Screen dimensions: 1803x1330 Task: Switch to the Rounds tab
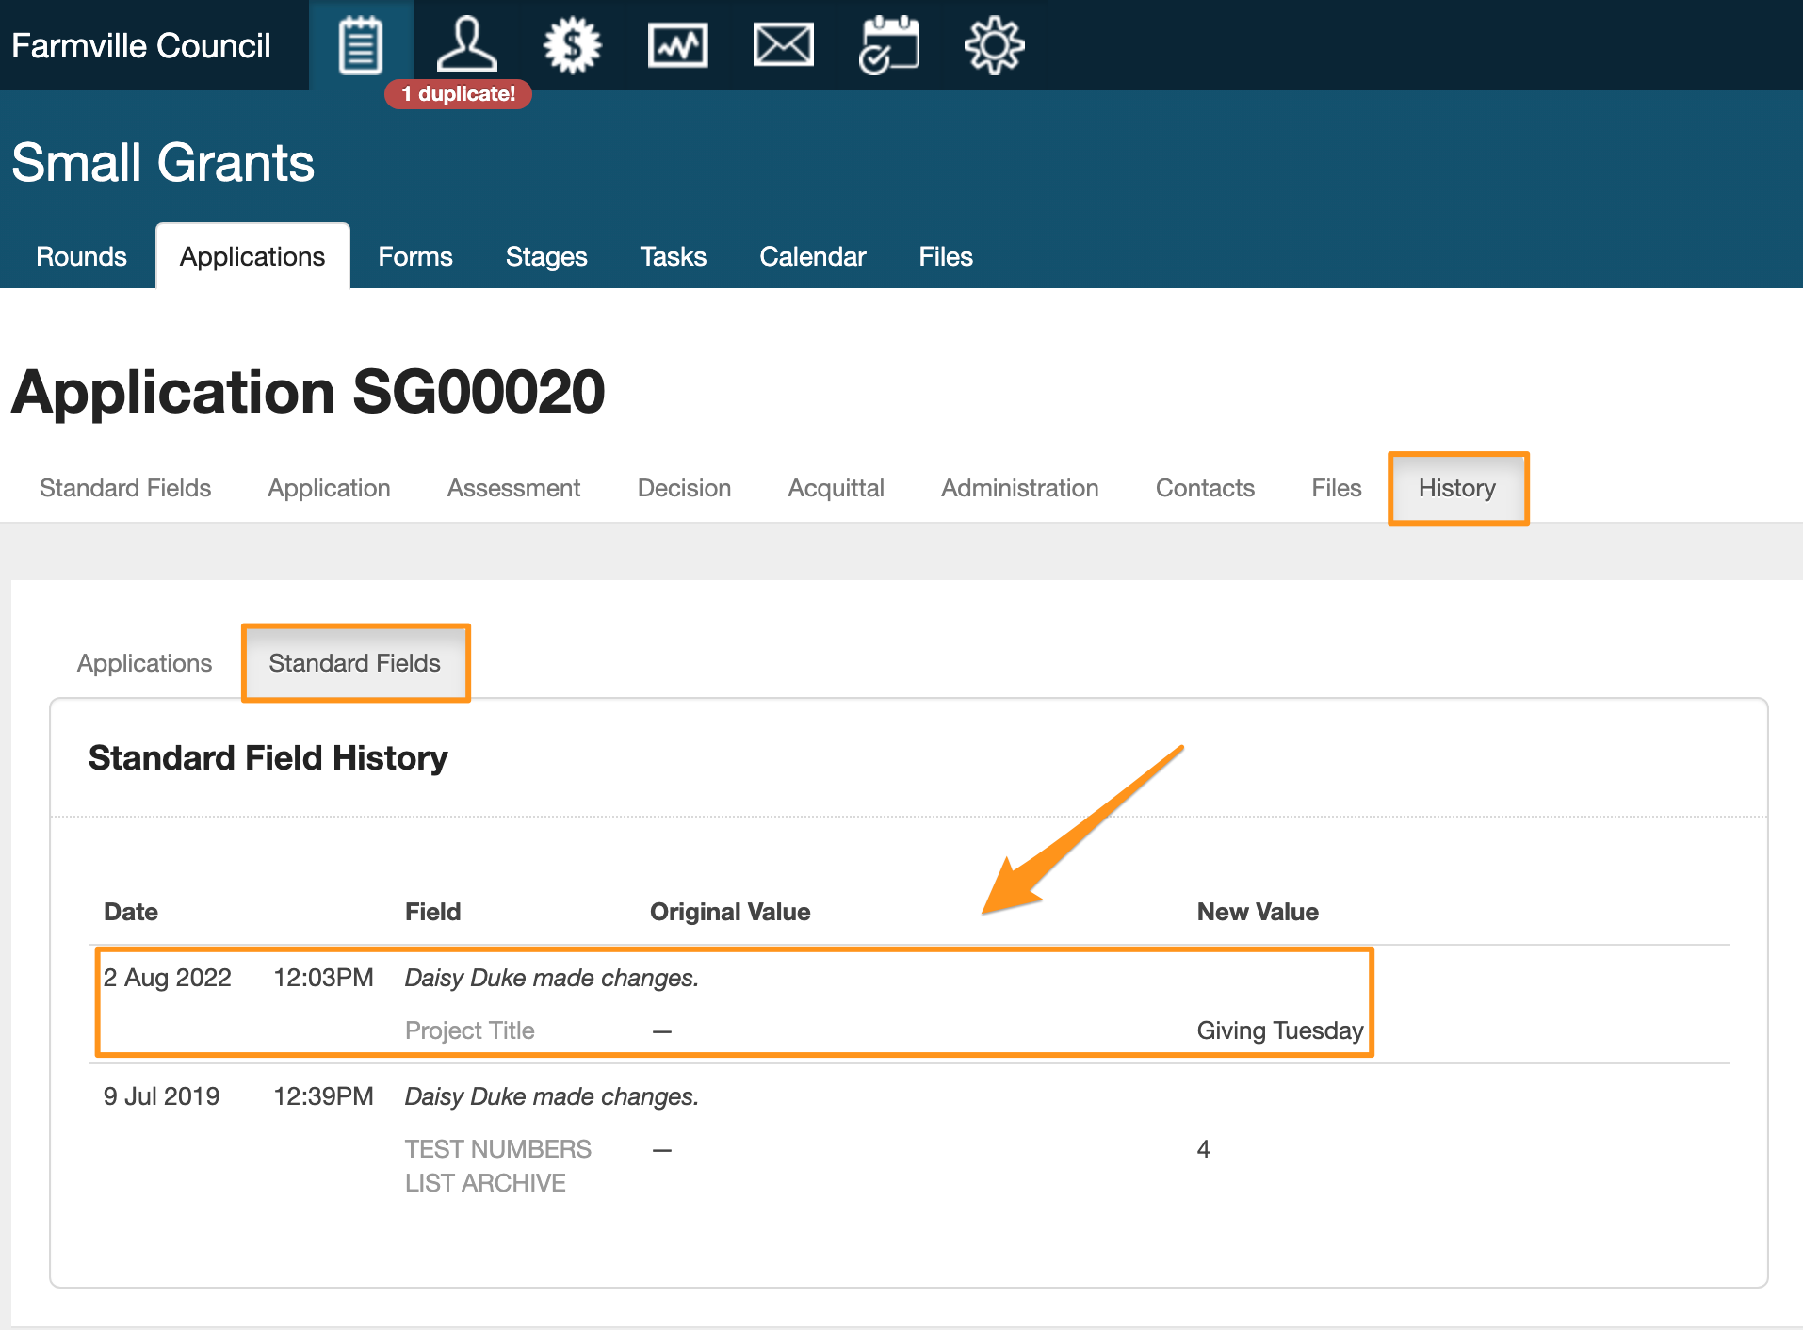tap(81, 256)
